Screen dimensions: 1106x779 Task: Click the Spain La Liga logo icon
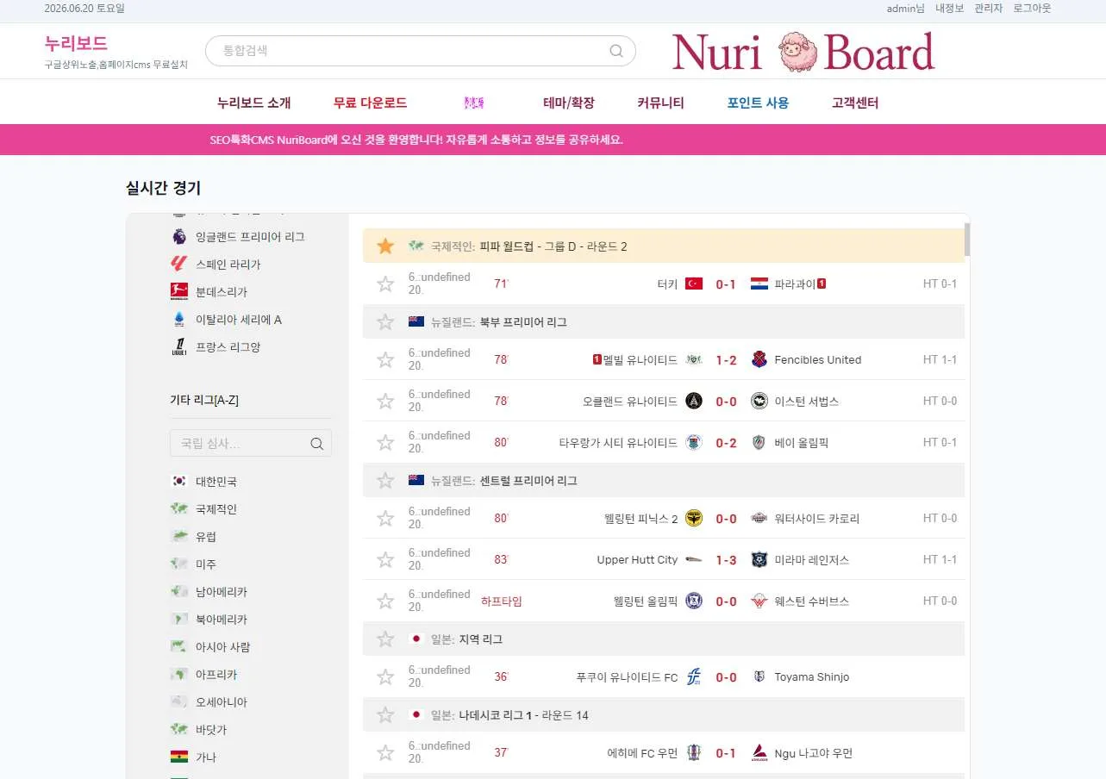click(x=178, y=264)
